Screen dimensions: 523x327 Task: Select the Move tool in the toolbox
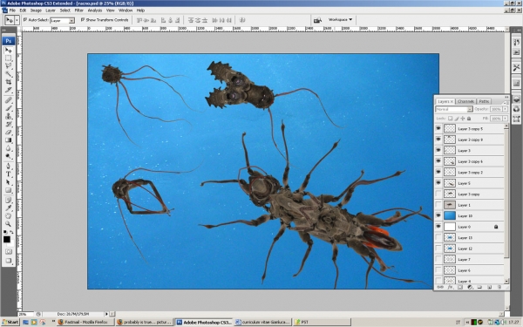pos(9,51)
